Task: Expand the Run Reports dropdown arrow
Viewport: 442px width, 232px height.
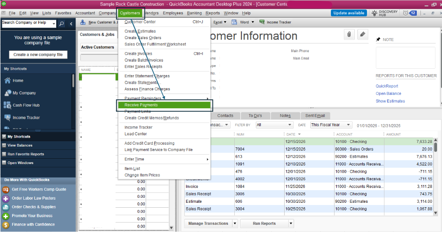Action: tap(290, 223)
